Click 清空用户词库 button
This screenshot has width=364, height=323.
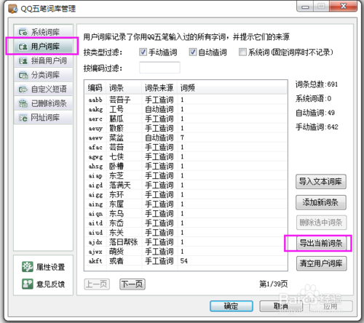tap(321, 263)
